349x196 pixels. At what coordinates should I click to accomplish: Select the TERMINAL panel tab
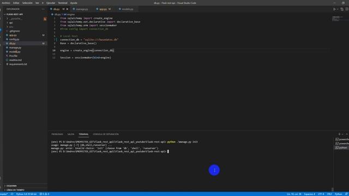tap(83, 134)
